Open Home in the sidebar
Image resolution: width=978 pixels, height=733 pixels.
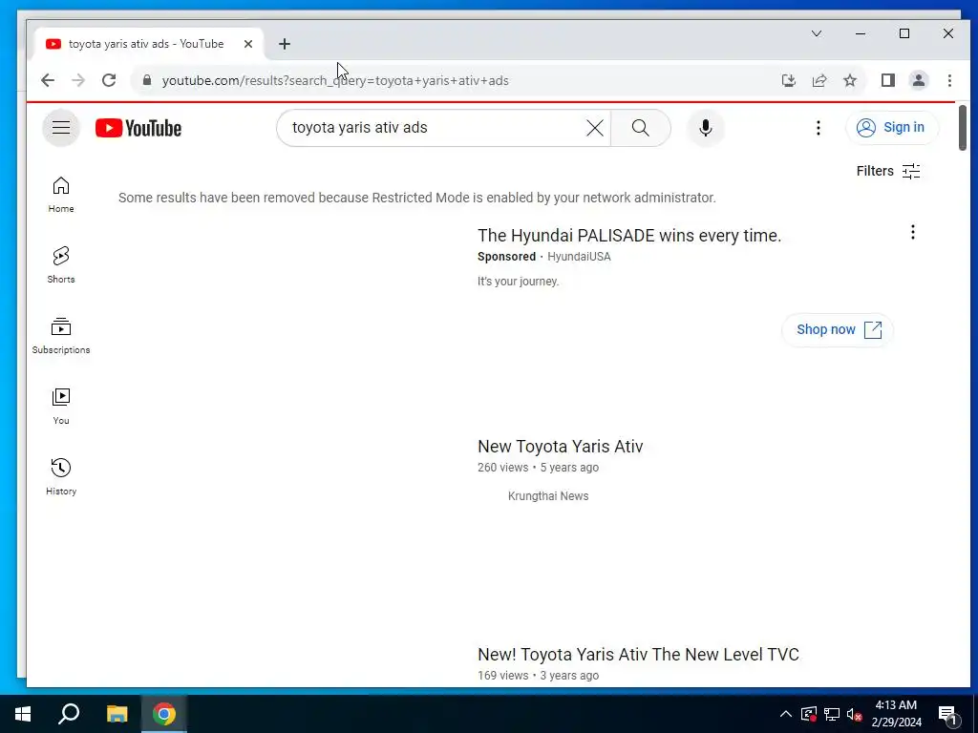click(61, 195)
